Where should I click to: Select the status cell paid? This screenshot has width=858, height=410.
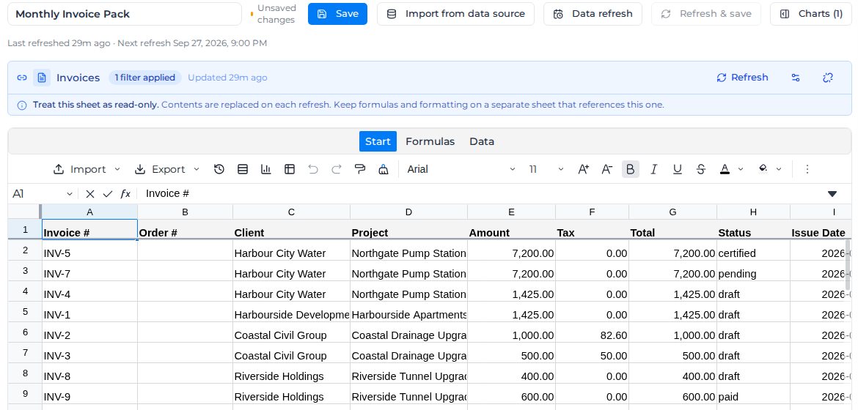pyautogui.click(x=753, y=394)
